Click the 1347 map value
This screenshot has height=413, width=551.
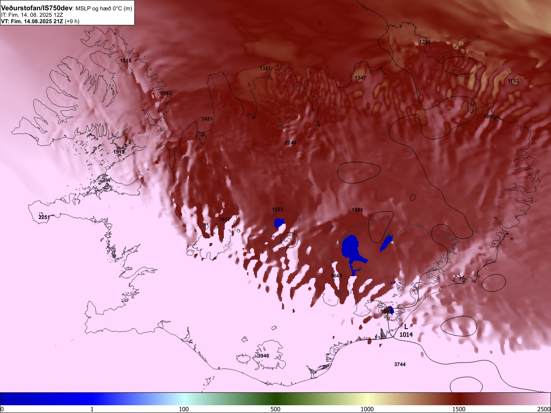(360, 78)
